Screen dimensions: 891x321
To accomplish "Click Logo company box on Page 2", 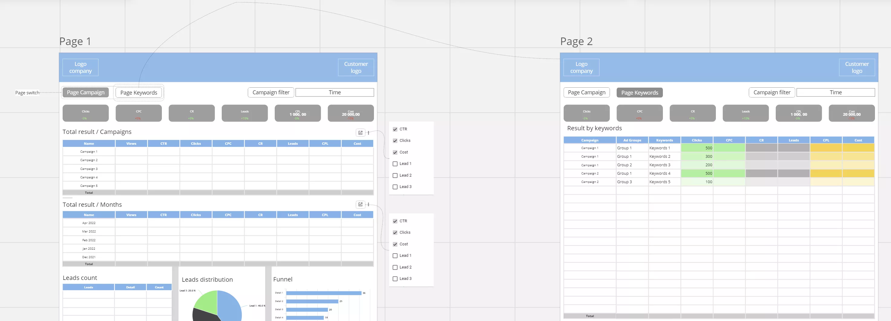I will (581, 67).
